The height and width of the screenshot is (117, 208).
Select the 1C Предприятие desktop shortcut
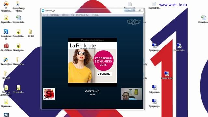6,6
